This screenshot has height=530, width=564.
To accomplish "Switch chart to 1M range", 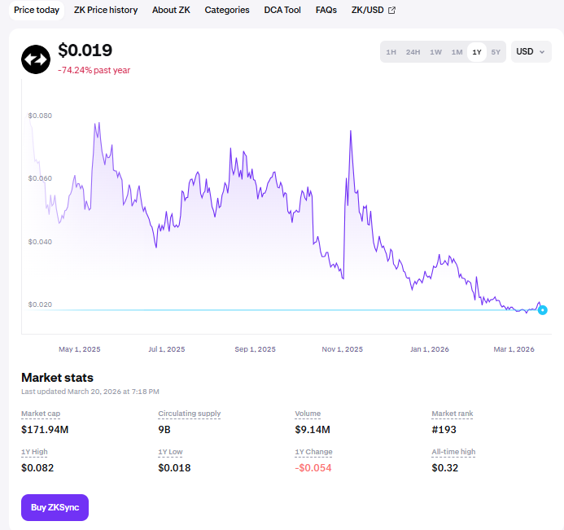I will 457,52.
